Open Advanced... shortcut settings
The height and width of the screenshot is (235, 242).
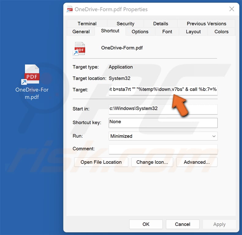(197, 162)
